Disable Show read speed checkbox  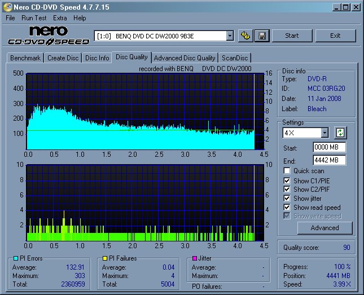coord(287,207)
